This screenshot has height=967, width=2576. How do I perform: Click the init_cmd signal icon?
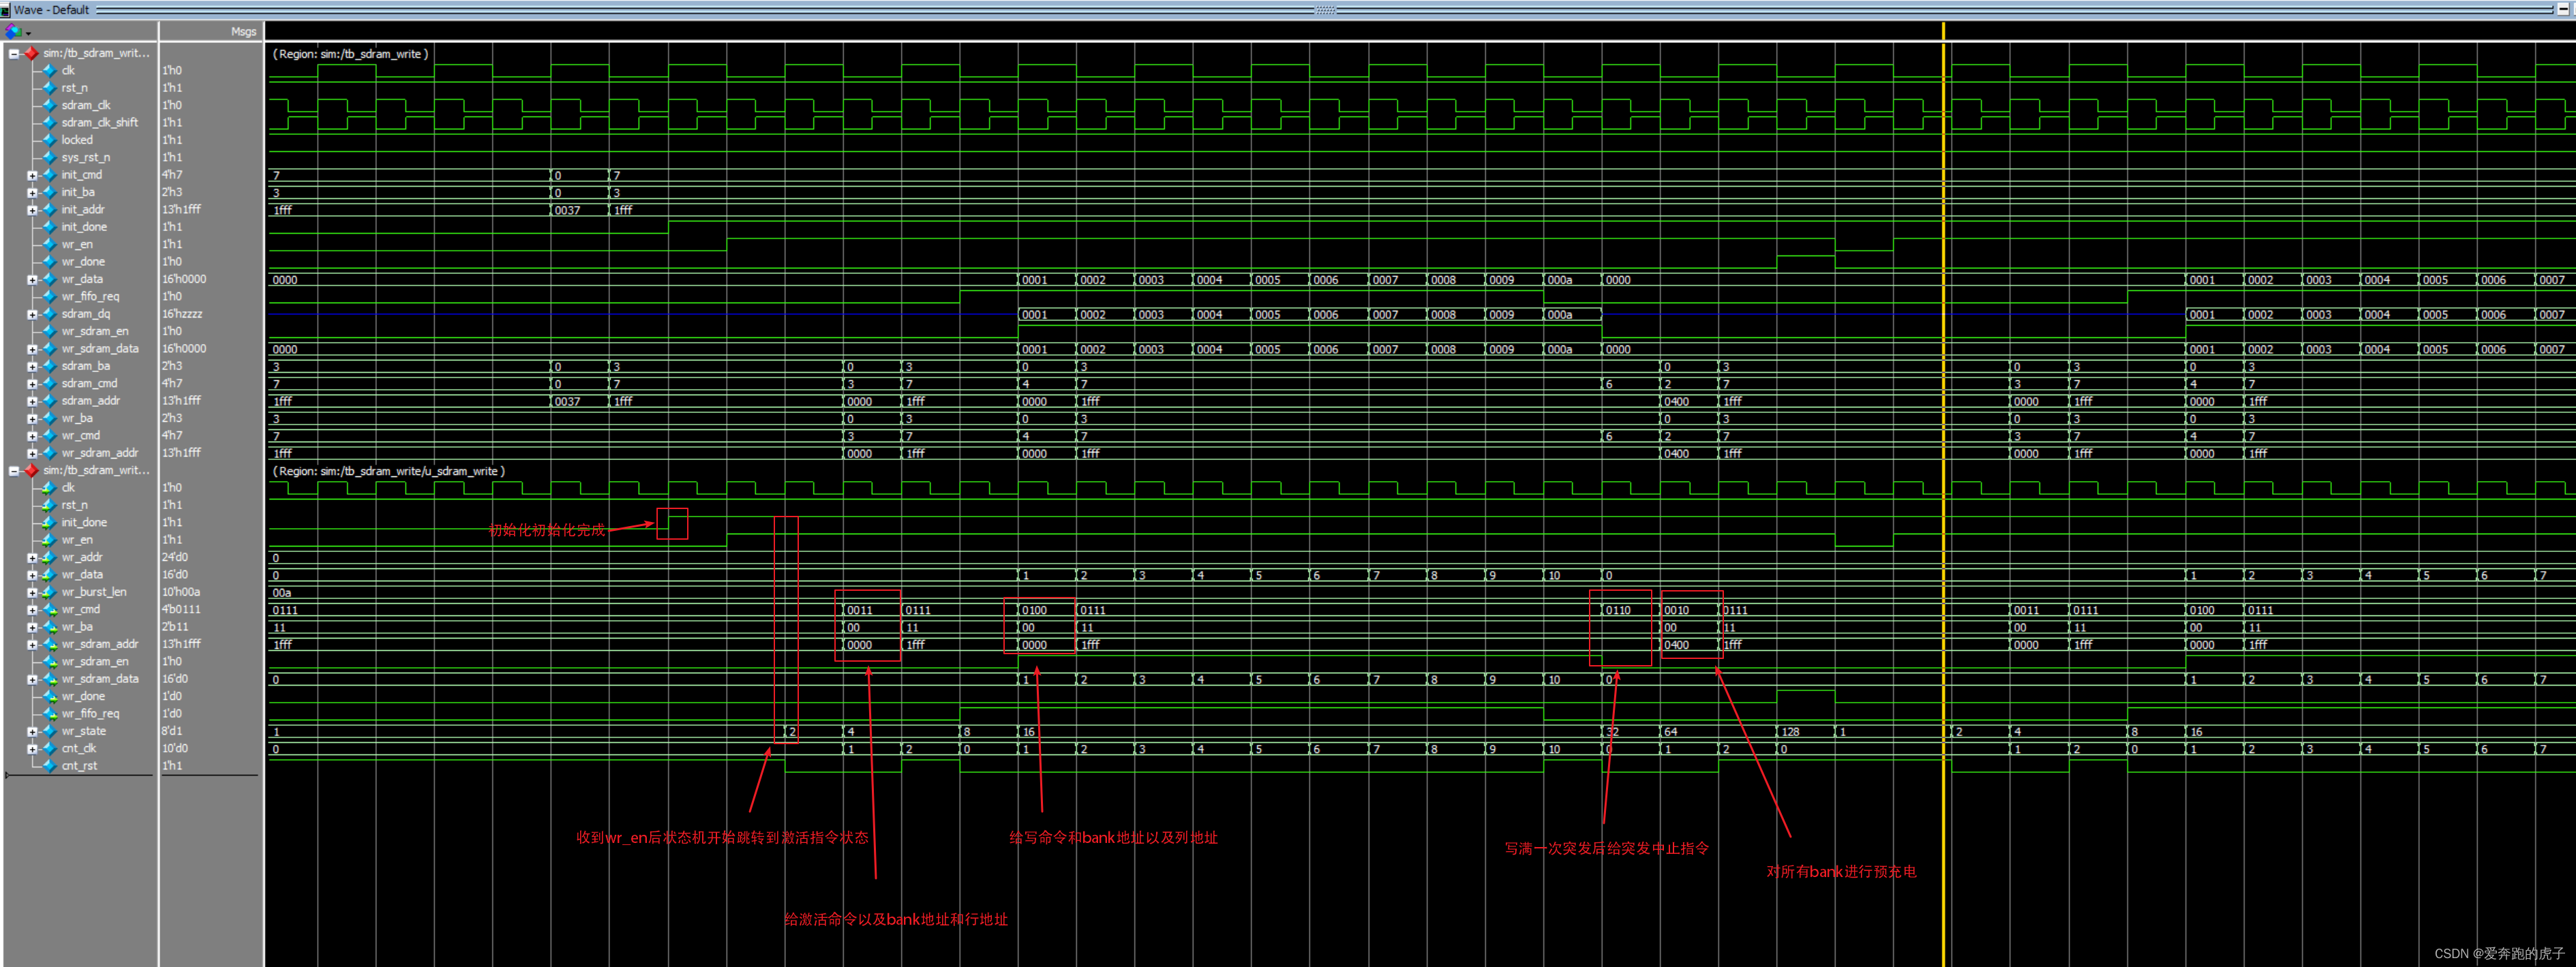(x=49, y=175)
